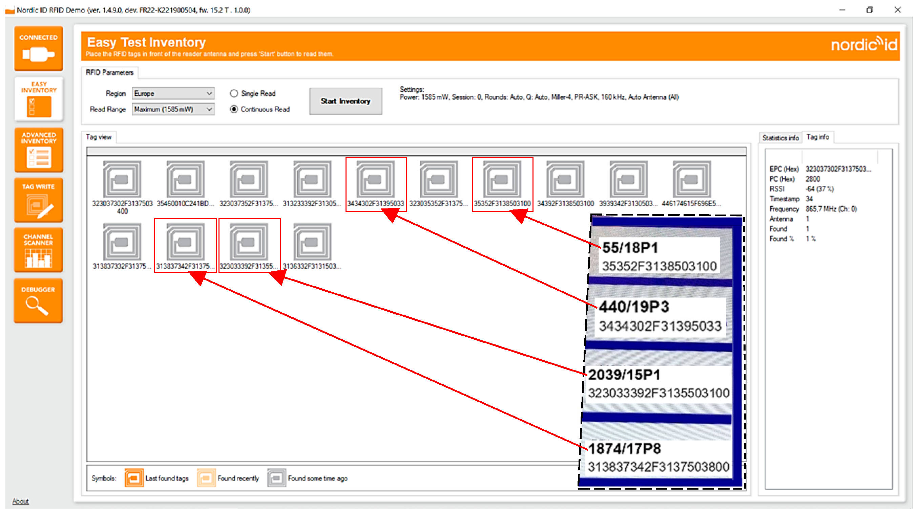
Task: Select tag icon 446174615F696E5
Action: 691,179
